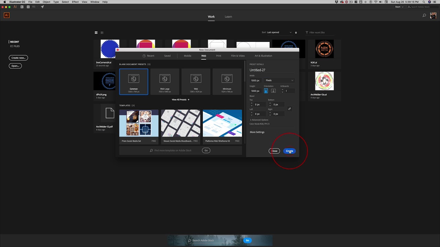Click More Settings

pos(257,132)
